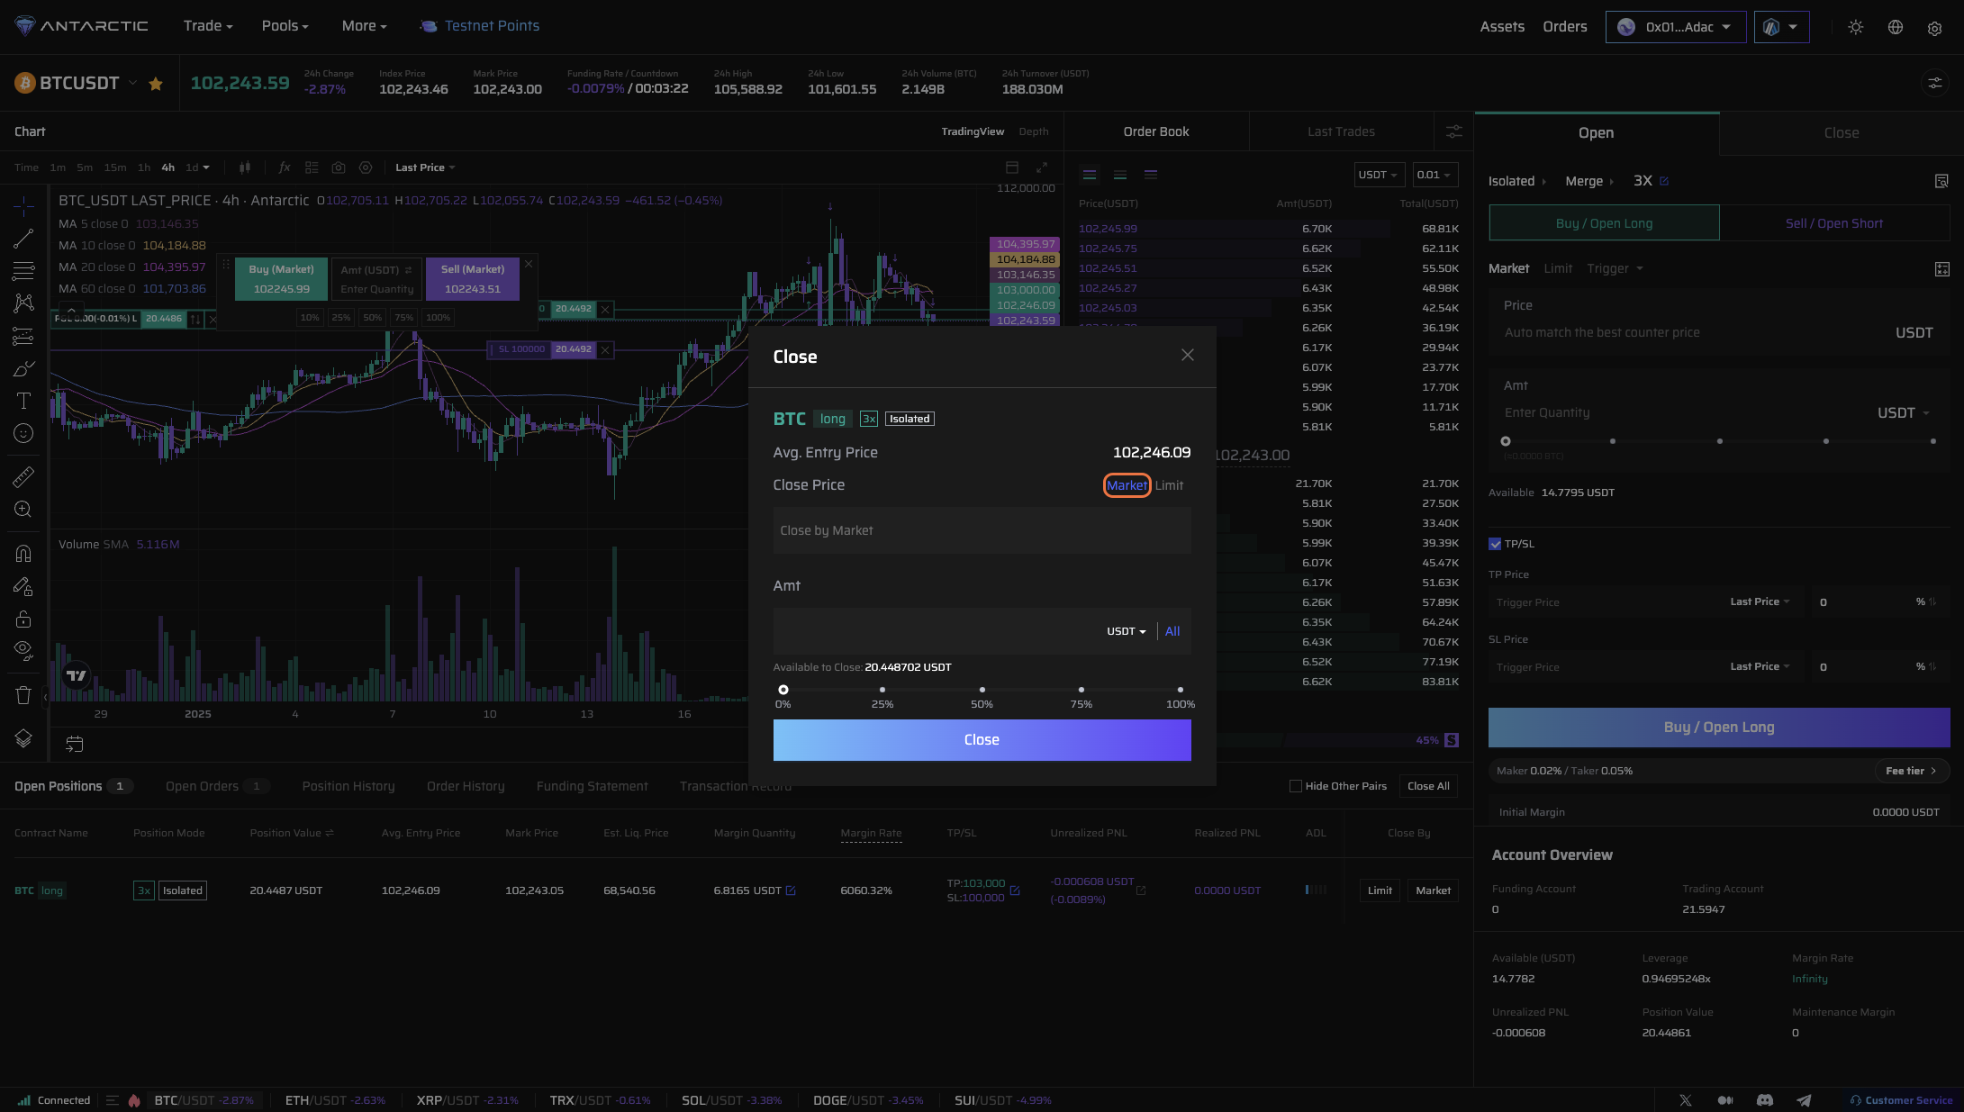
Task: Open the Pools dropdown menu
Action: coord(285,26)
